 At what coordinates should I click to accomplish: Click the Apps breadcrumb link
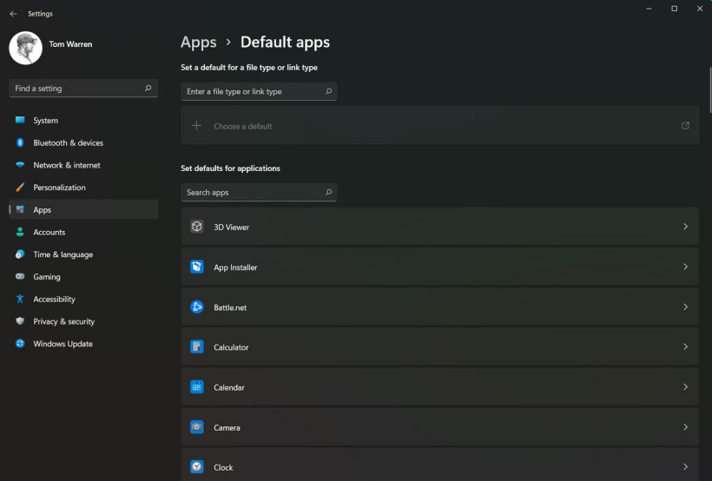(199, 43)
